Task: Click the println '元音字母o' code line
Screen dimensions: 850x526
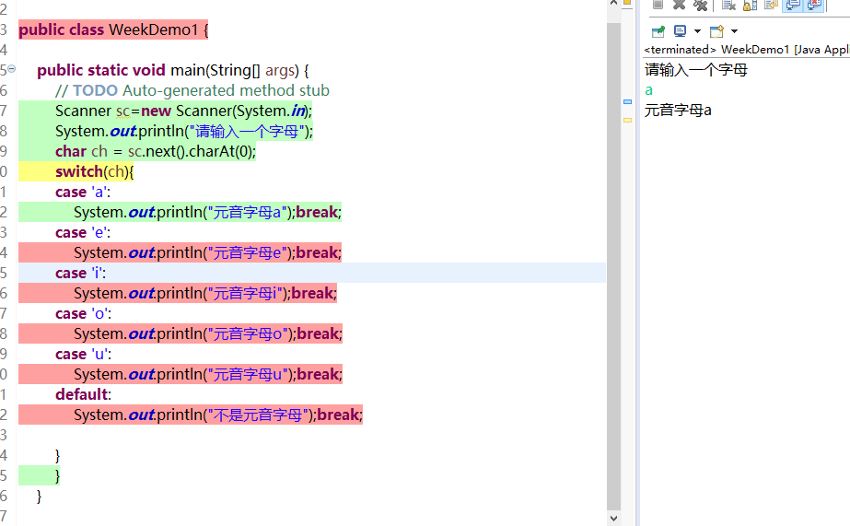Action: (208, 333)
